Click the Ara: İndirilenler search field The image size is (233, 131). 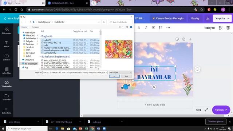click(120, 22)
